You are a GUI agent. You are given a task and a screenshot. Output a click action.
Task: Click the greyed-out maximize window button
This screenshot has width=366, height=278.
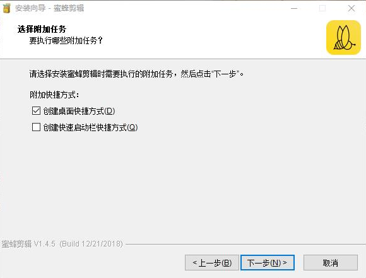322,8
